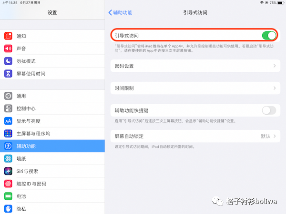Image resolution: width=286 pixels, height=214 pixels.
Task: Open 触控ID与密码 fingerprint icon
Action: [x=8, y=184]
